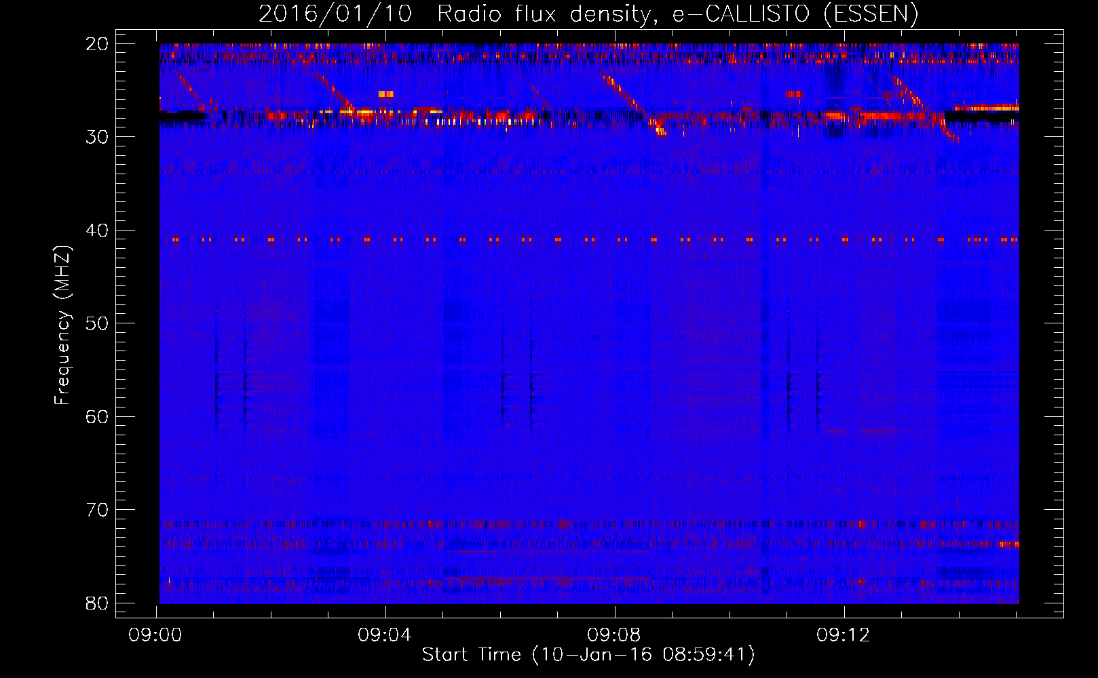Click the plot title '2016/01/10 Radio flux density, e-CALLISTO (ESSEN)'
Viewport: 1098px width, 678px height.
tap(588, 14)
